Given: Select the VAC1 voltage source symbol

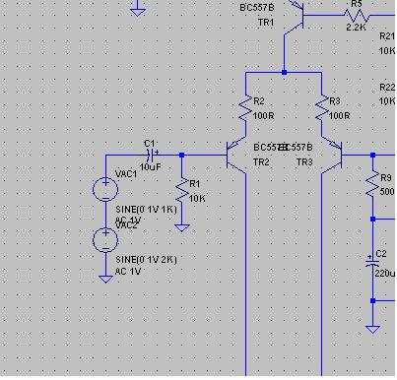Looking at the screenshot, I should [x=105, y=189].
